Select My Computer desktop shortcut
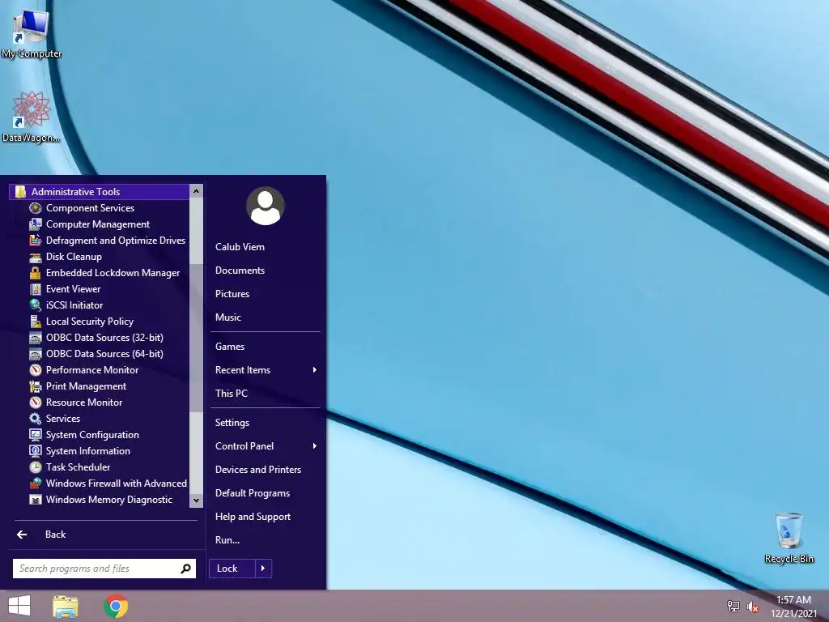The height and width of the screenshot is (622, 829). [x=32, y=32]
